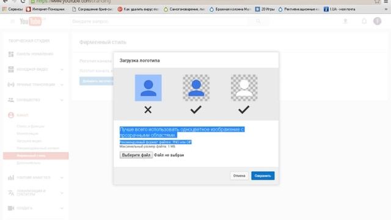
Task: Select the blue avatar on transparent background example
Action: [196, 88]
